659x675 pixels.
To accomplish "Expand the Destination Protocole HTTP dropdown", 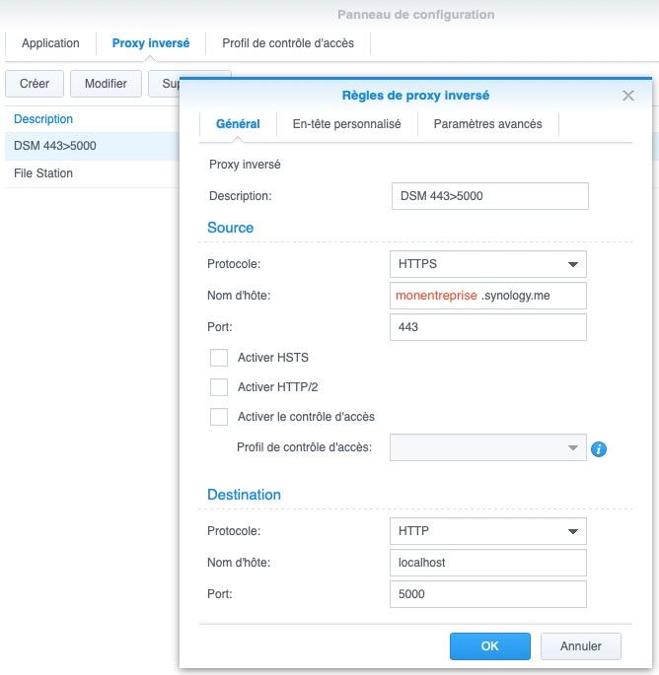I will pos(488,531).
